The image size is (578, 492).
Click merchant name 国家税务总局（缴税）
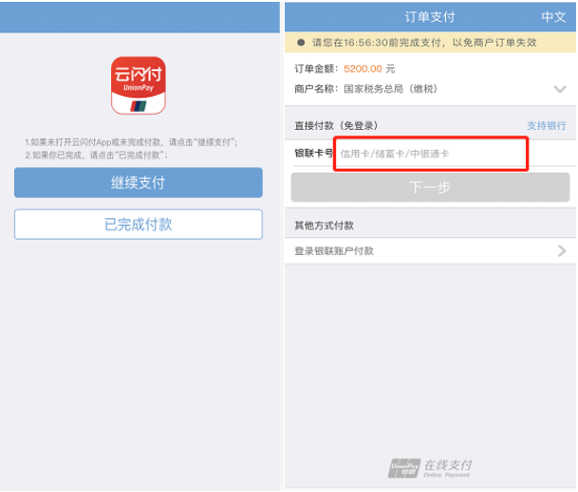391,89
